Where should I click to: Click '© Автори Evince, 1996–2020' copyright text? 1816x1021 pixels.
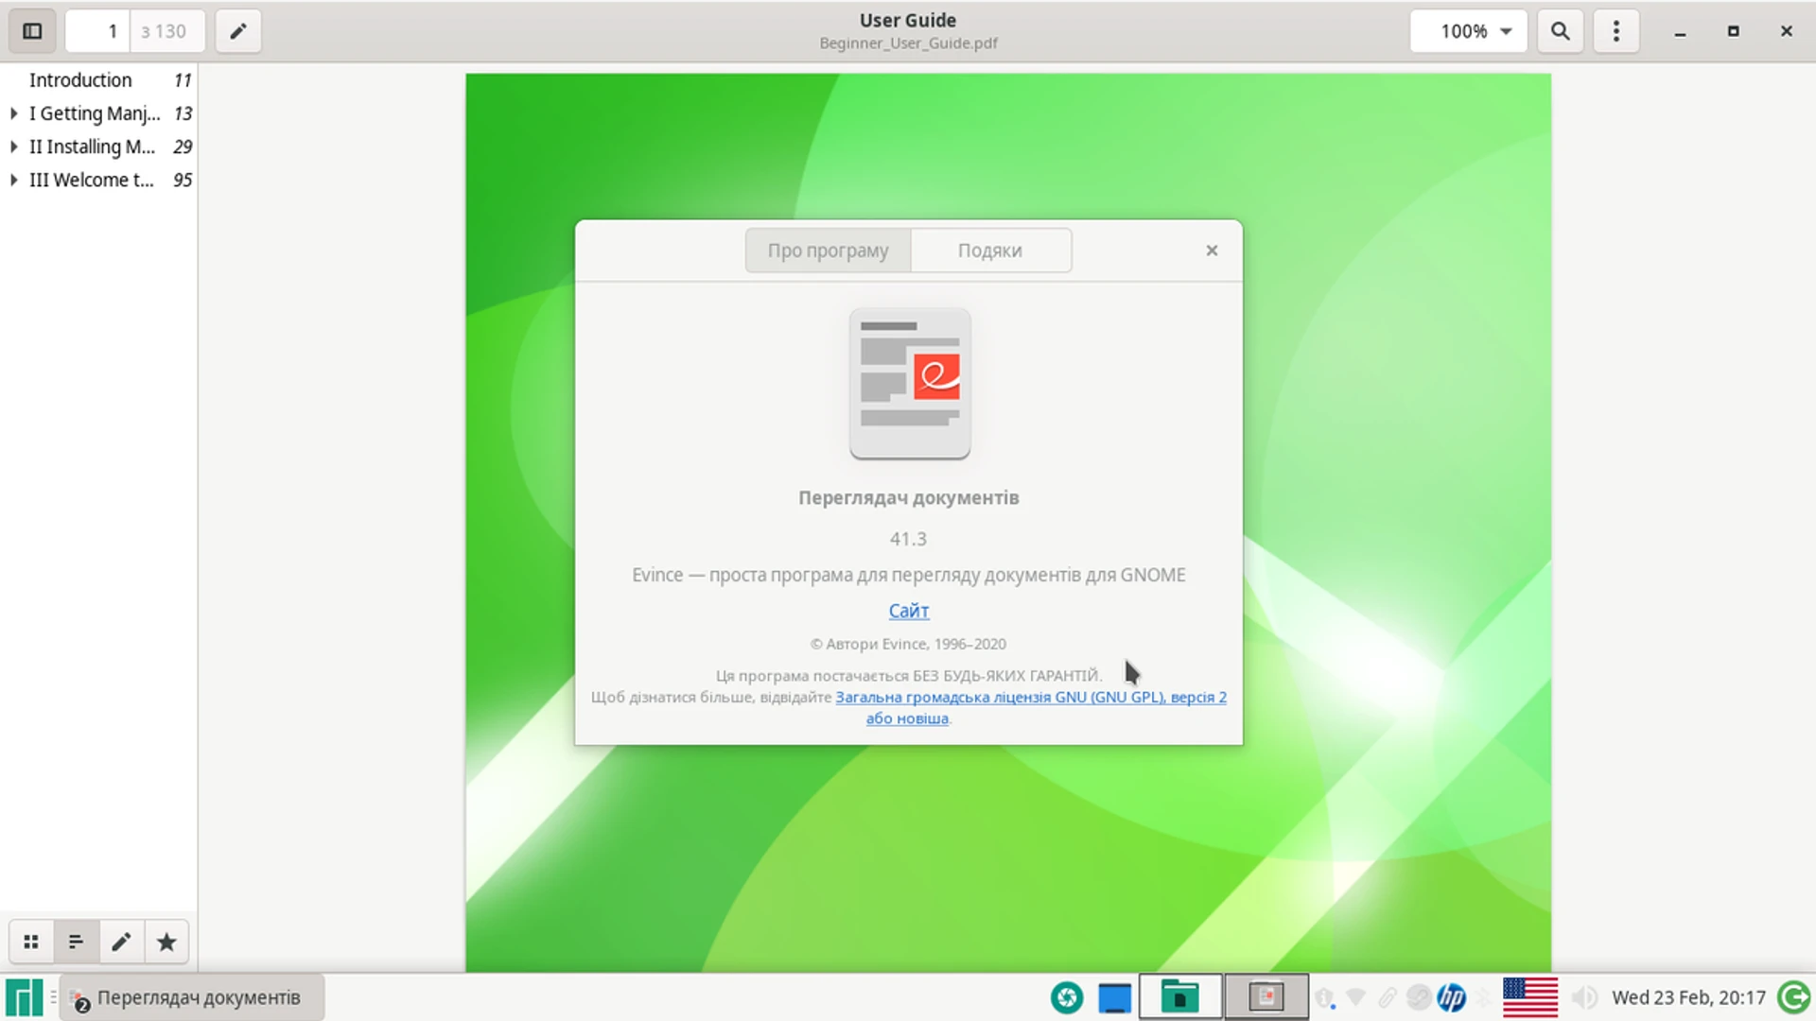(x=908, y=644)
